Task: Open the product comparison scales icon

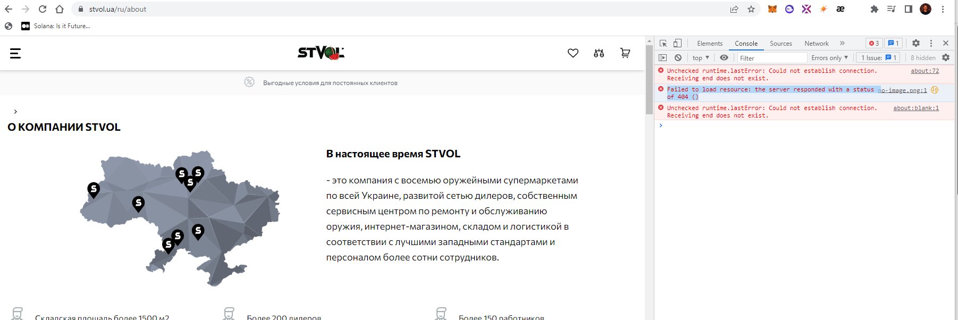Action: pos(599,53)
